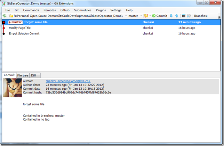Click the repository folder icon
Image resolution: width=224 pixels, height=146 pixels.
[11, 16]
